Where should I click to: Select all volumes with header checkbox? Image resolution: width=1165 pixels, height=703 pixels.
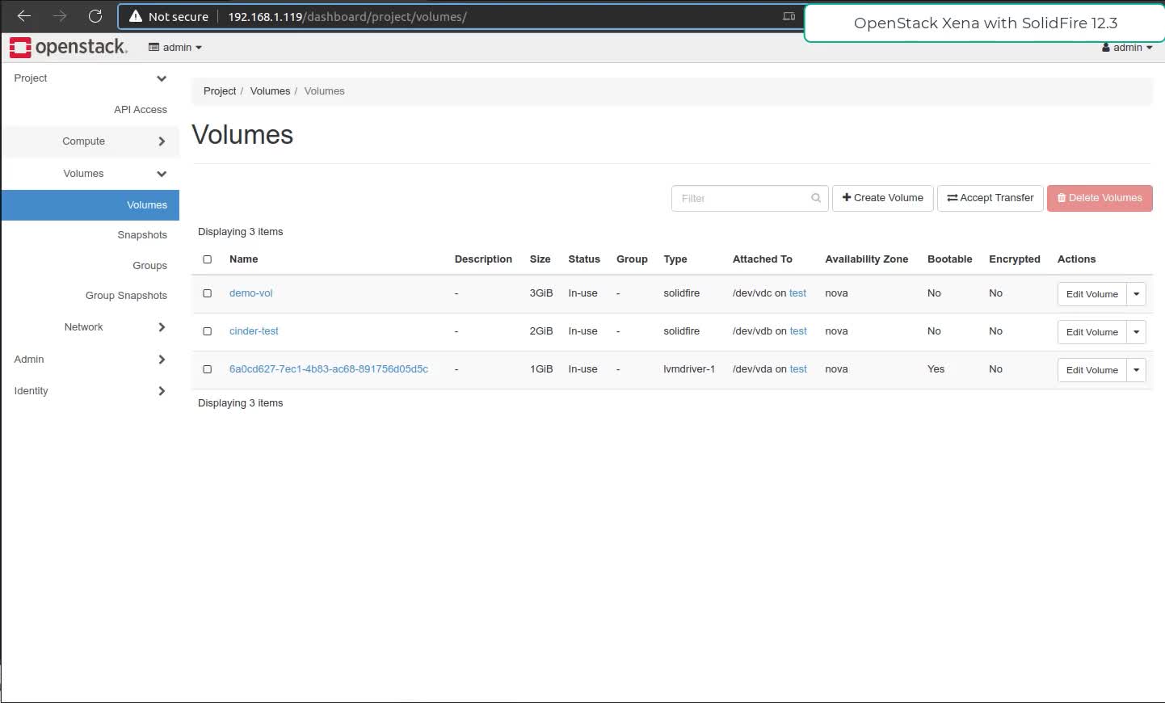(208, 259)
